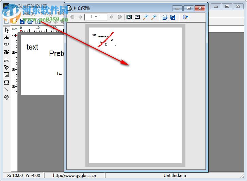Click printer icon in main window toolbar

30,21
